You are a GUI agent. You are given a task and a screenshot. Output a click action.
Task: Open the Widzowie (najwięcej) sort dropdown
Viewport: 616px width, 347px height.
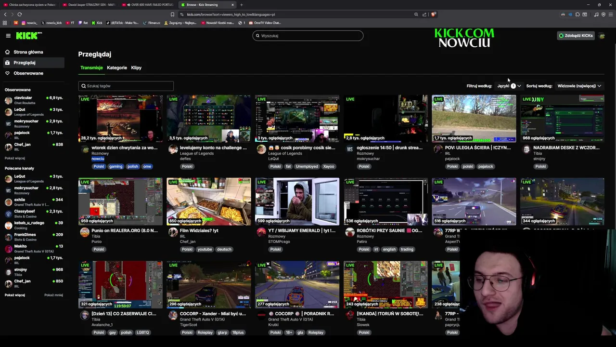coord(579,86)
